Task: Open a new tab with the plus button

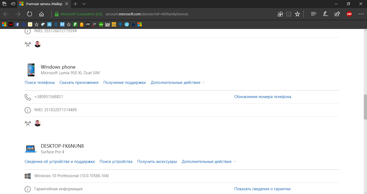Action: click(75, 4)
